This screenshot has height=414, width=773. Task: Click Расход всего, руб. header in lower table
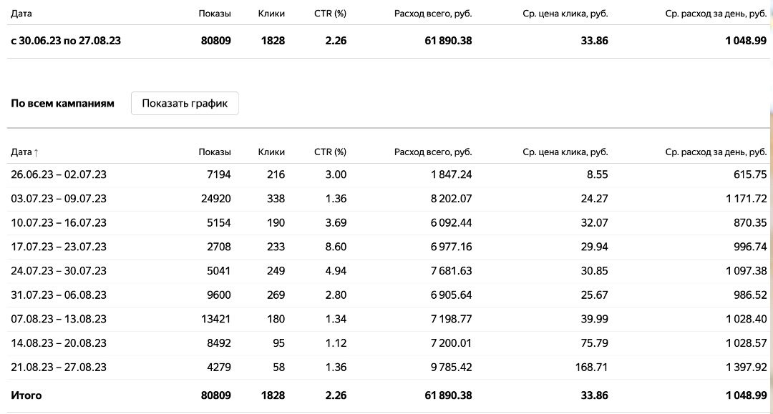433,152
